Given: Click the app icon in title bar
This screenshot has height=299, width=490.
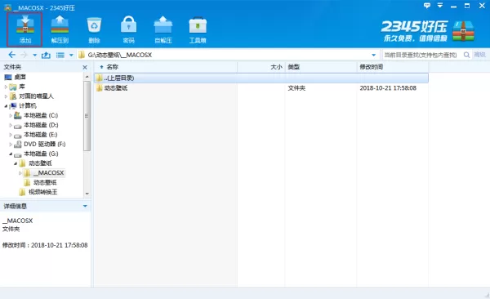Looking at the screenshot, I should (x=7, y=7).
